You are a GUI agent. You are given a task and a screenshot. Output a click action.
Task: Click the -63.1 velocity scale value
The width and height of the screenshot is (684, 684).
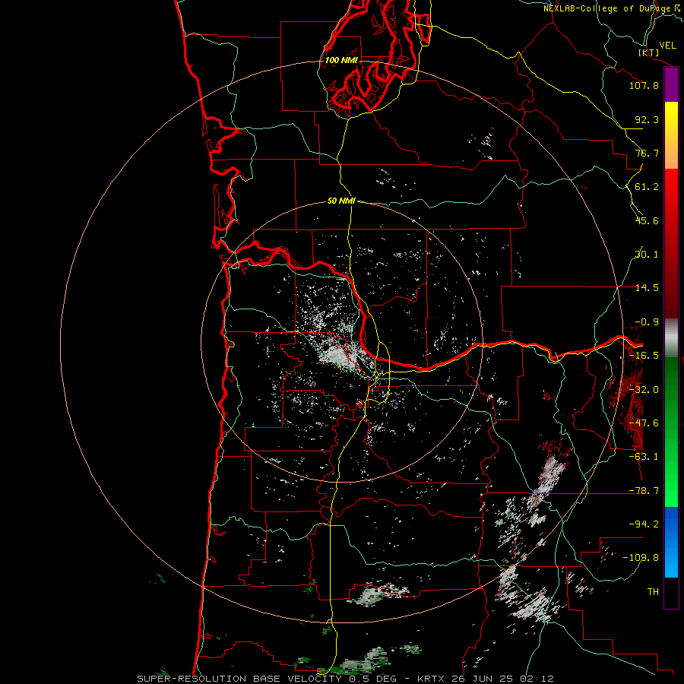[644, 457]
